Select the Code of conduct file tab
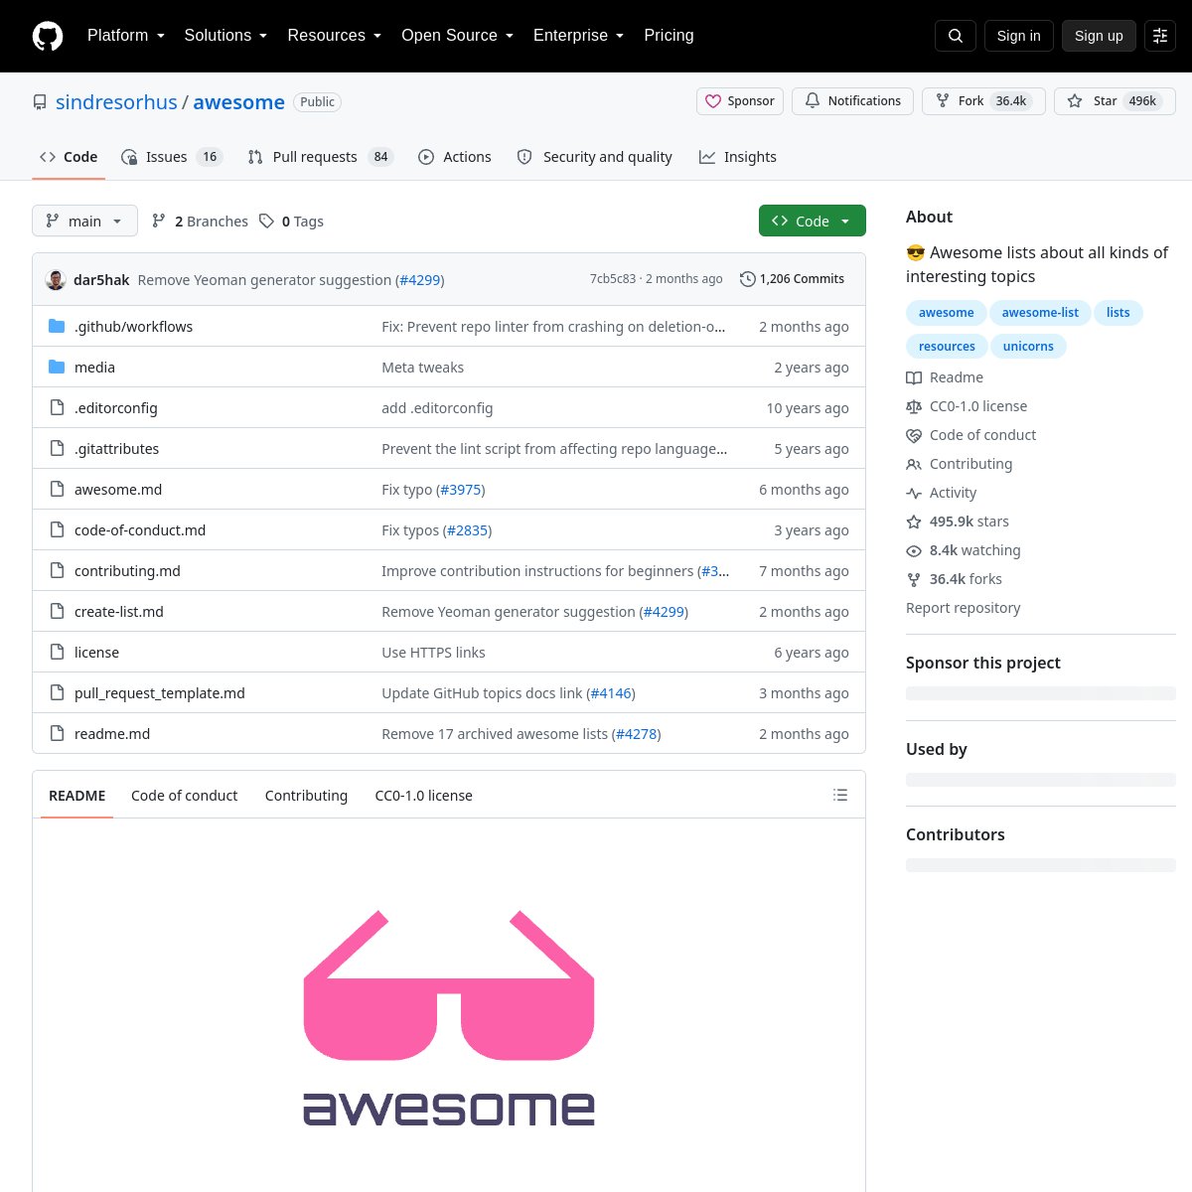 pyautogui.click(x=185, y=796)
